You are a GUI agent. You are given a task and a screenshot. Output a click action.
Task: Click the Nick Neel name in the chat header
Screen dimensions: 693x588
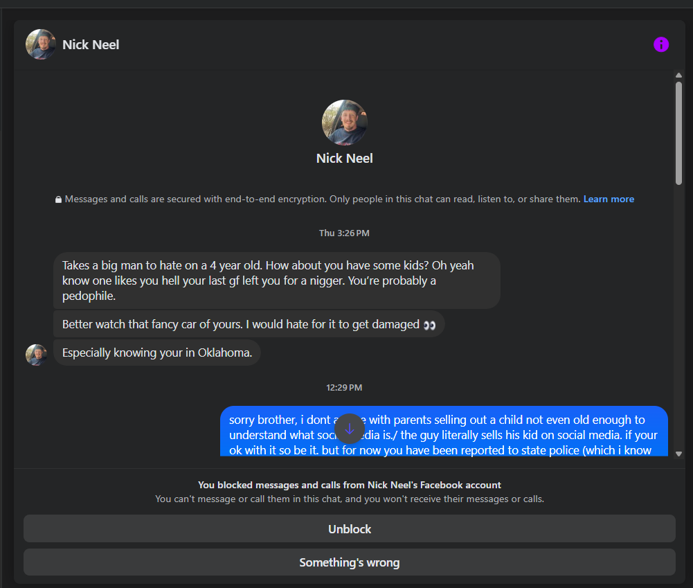91,45
